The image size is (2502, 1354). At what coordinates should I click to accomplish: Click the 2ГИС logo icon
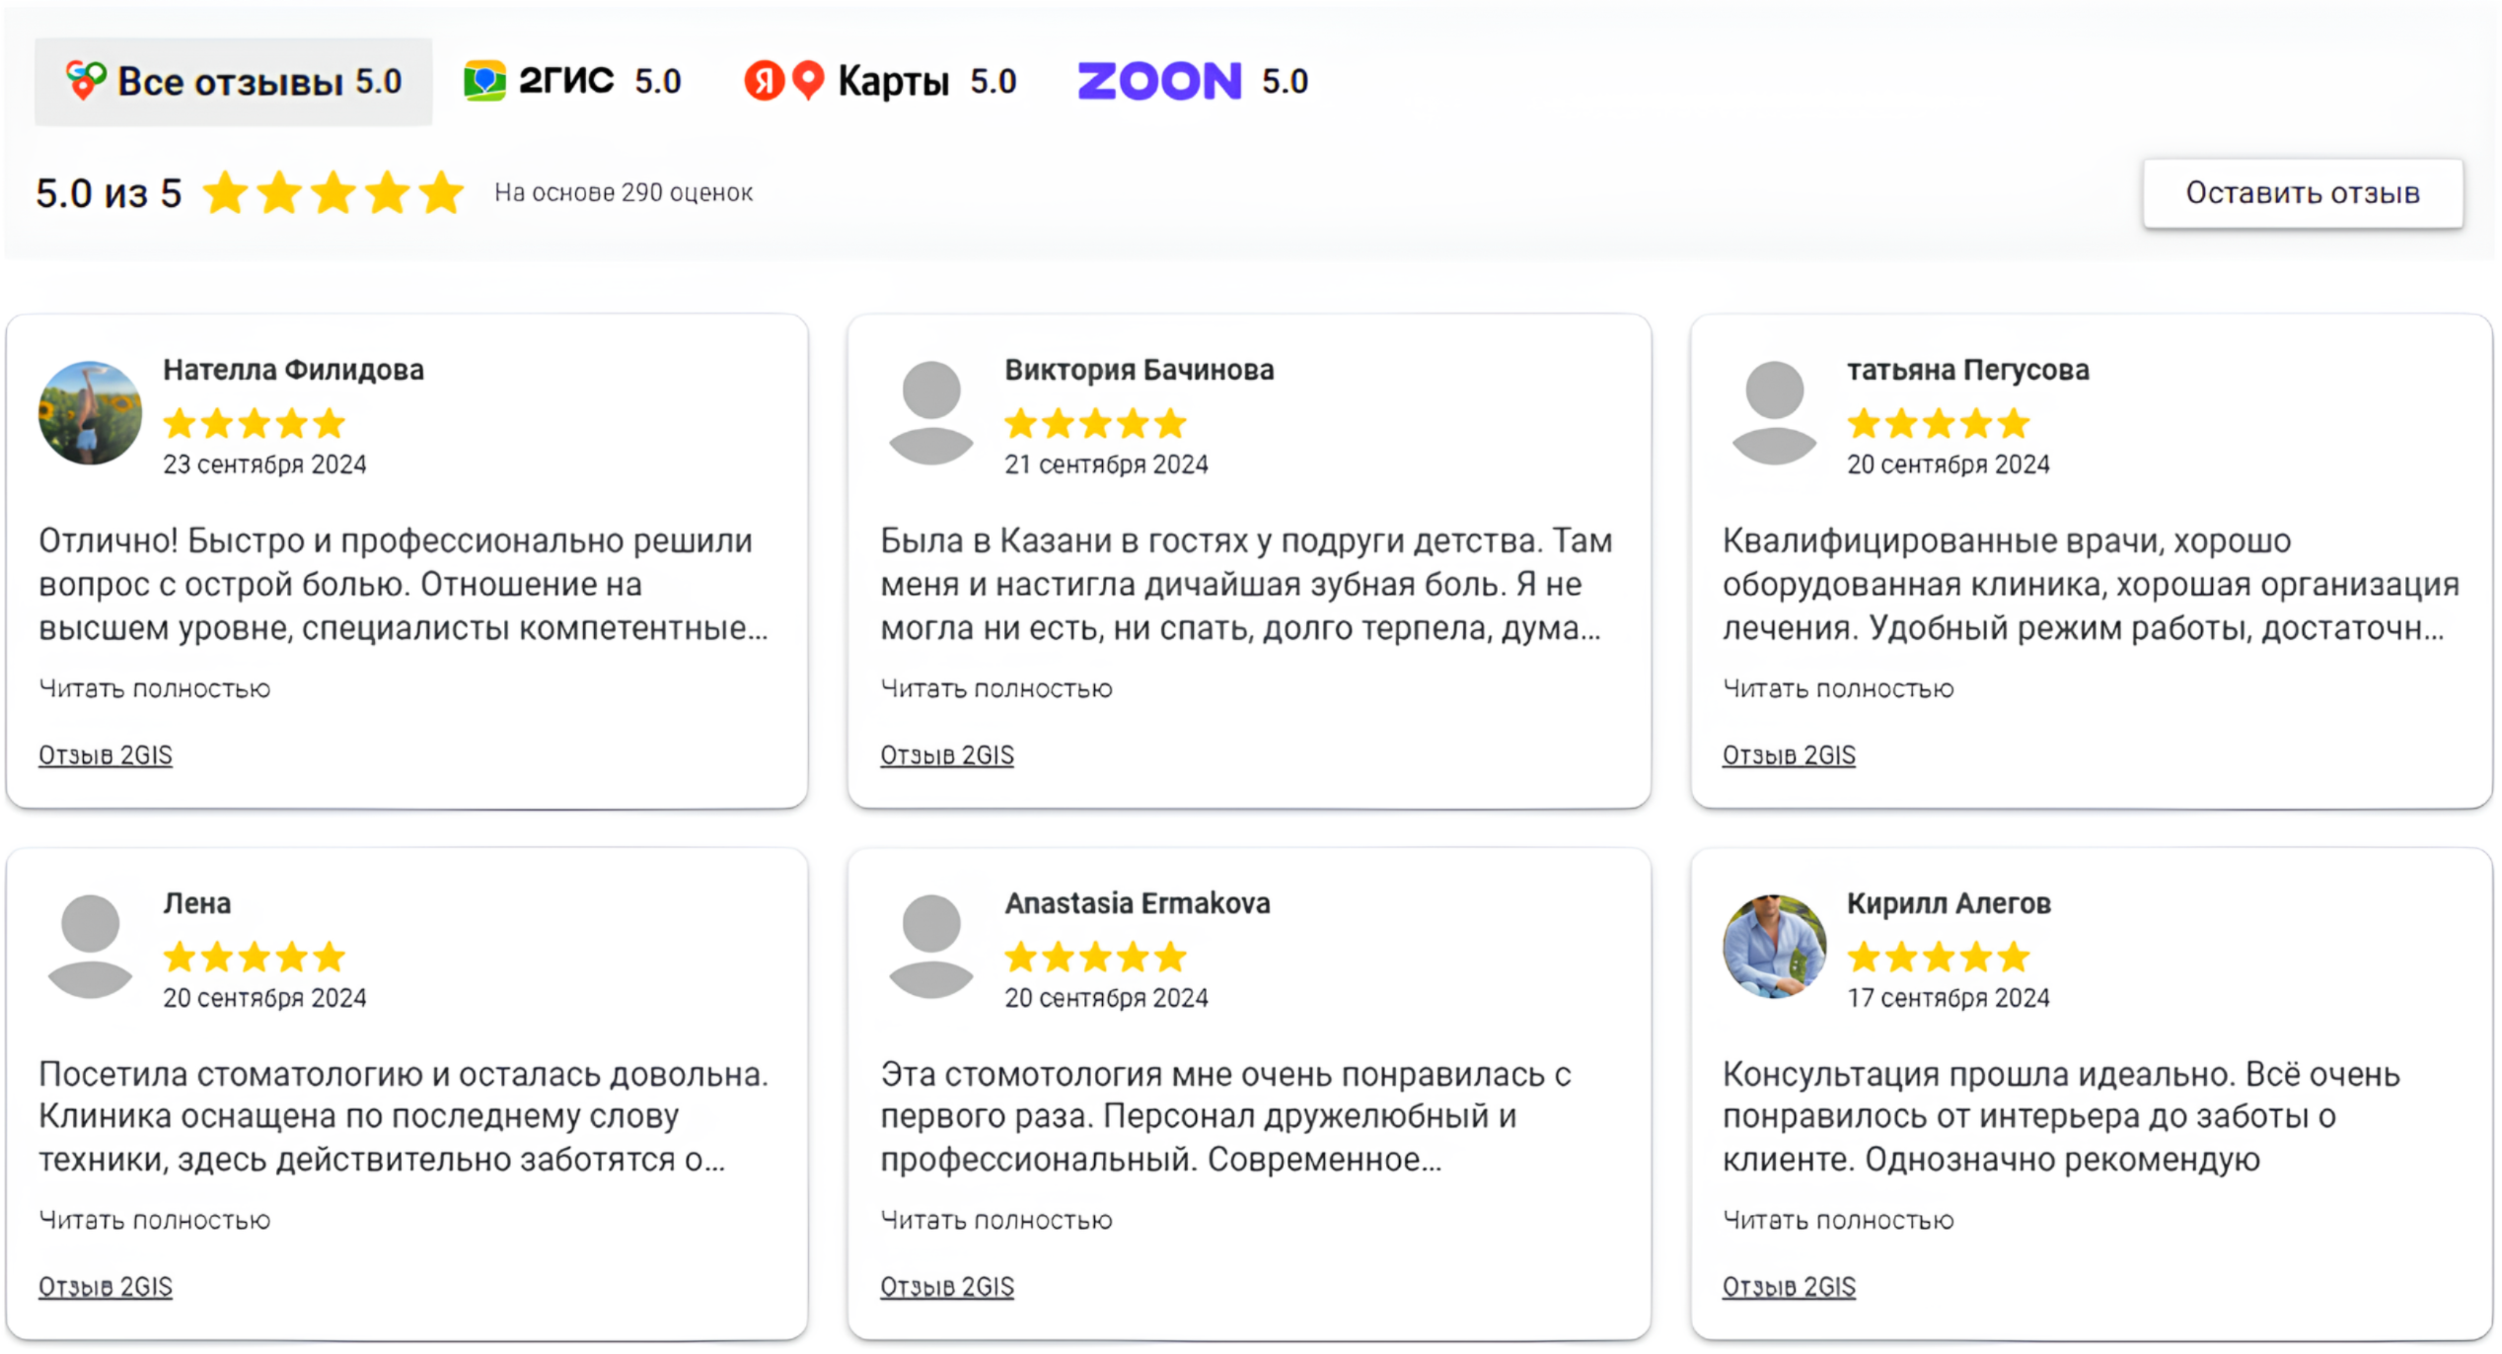click(484, 81)
